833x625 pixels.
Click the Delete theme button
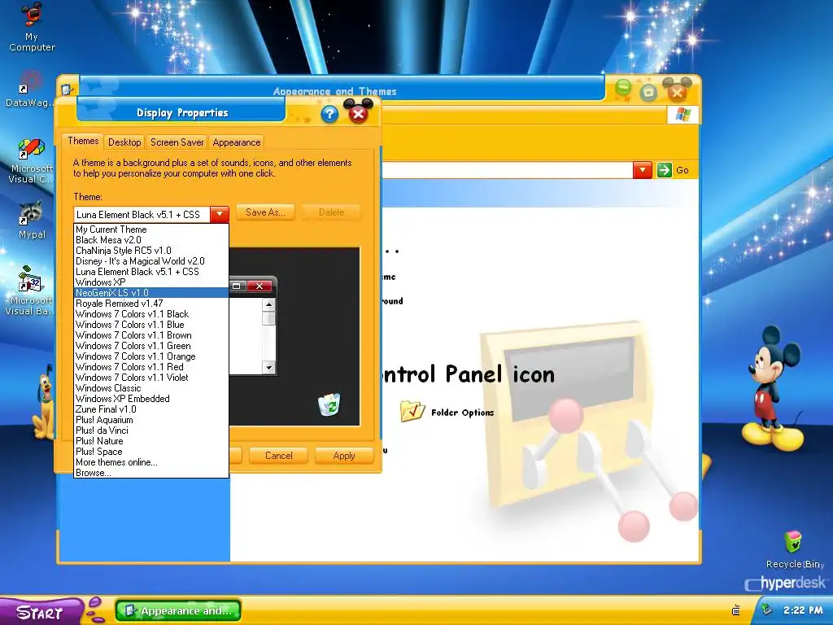click(331, 212)
